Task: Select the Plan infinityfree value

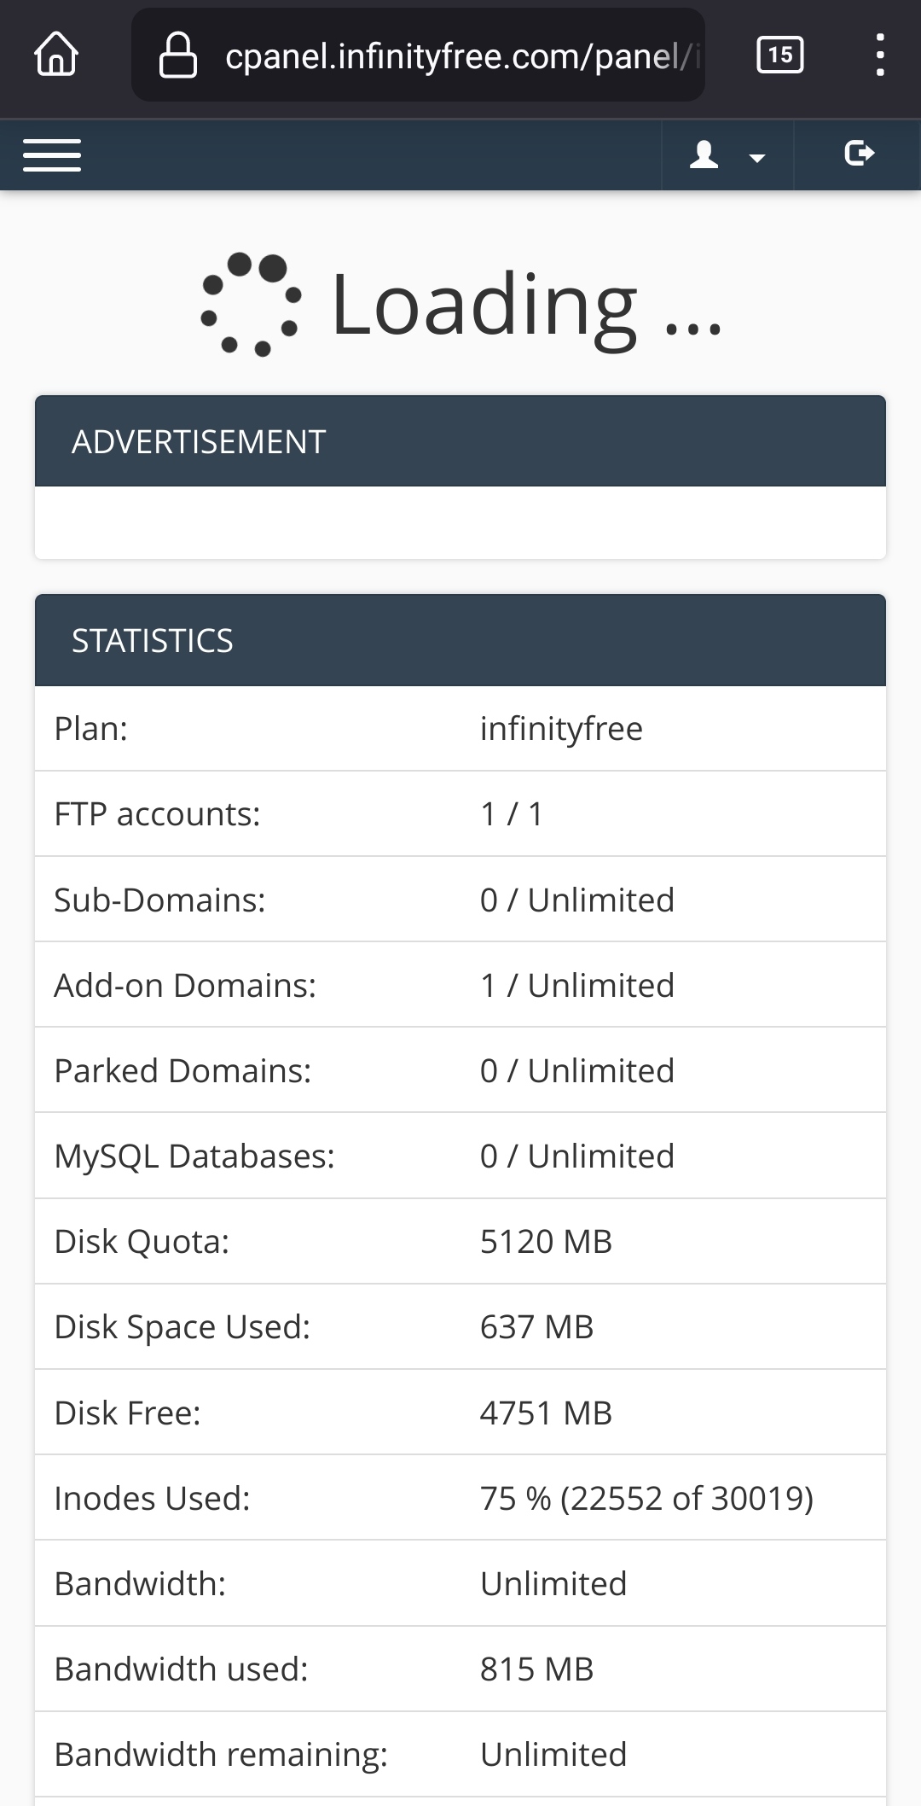Action: pos(561,729)
